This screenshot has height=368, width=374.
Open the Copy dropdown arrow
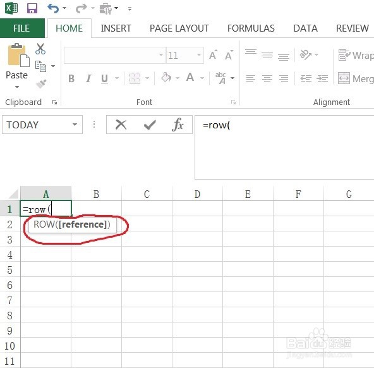[x=53, y=66]
